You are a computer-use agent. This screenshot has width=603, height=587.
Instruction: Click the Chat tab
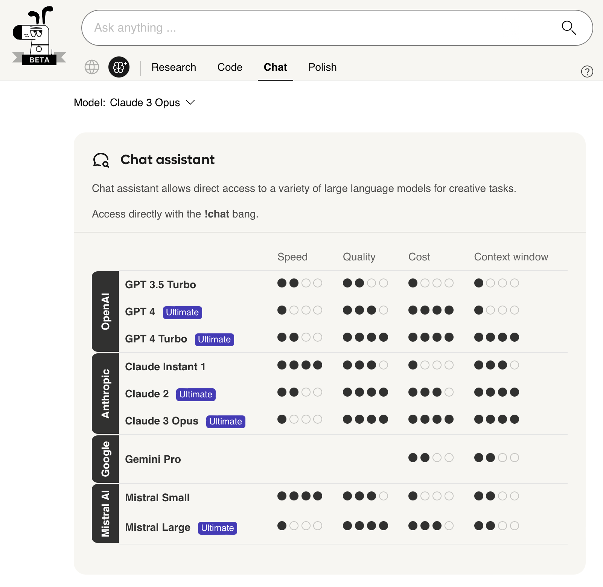click(x=275, y=67)
